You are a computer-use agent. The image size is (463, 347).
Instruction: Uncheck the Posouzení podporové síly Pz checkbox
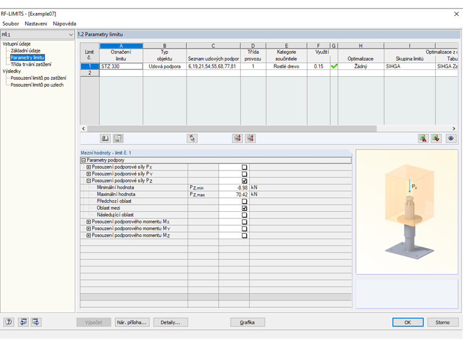[x=244, y=181]
